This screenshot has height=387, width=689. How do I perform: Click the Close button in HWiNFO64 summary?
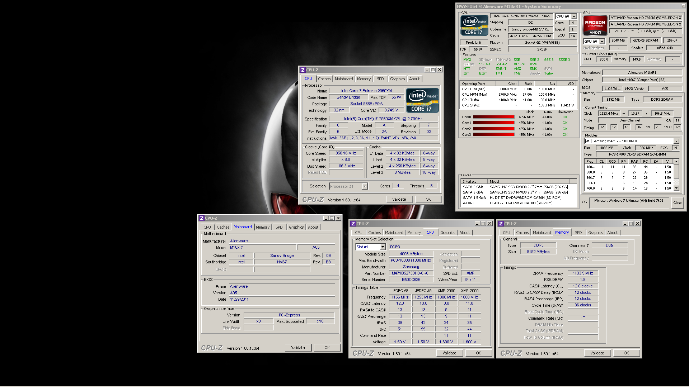[677, 203]
